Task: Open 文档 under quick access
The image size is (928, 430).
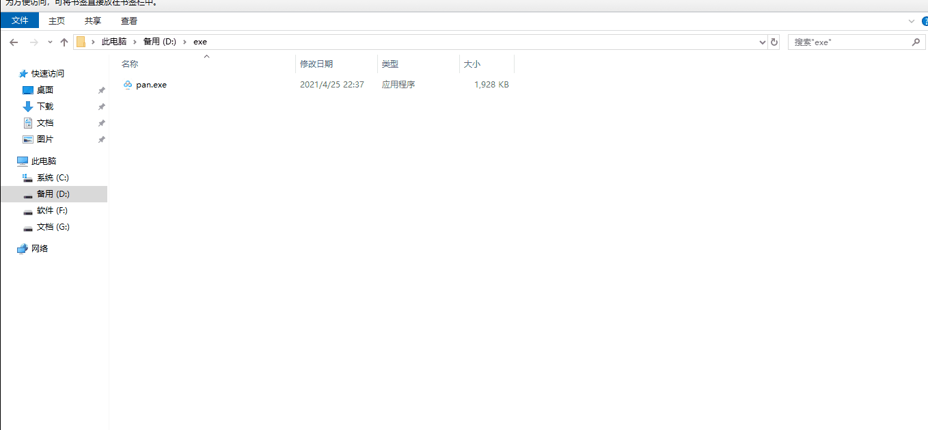Action: (45, 123)
